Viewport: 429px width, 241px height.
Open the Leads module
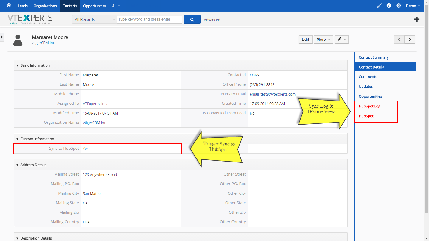click(x=23, y=6)
